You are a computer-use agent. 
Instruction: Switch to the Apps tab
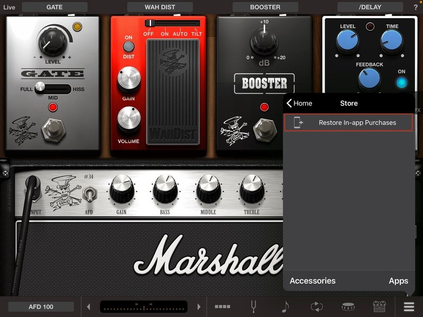click(399, 281)
